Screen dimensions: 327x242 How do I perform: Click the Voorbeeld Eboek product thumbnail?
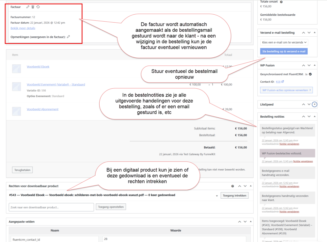(x=17, y=69)
